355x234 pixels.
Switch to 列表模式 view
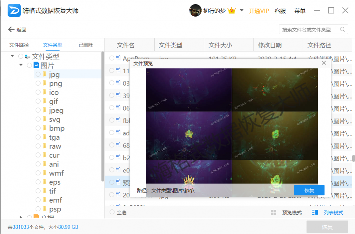(x=333, y=213)
